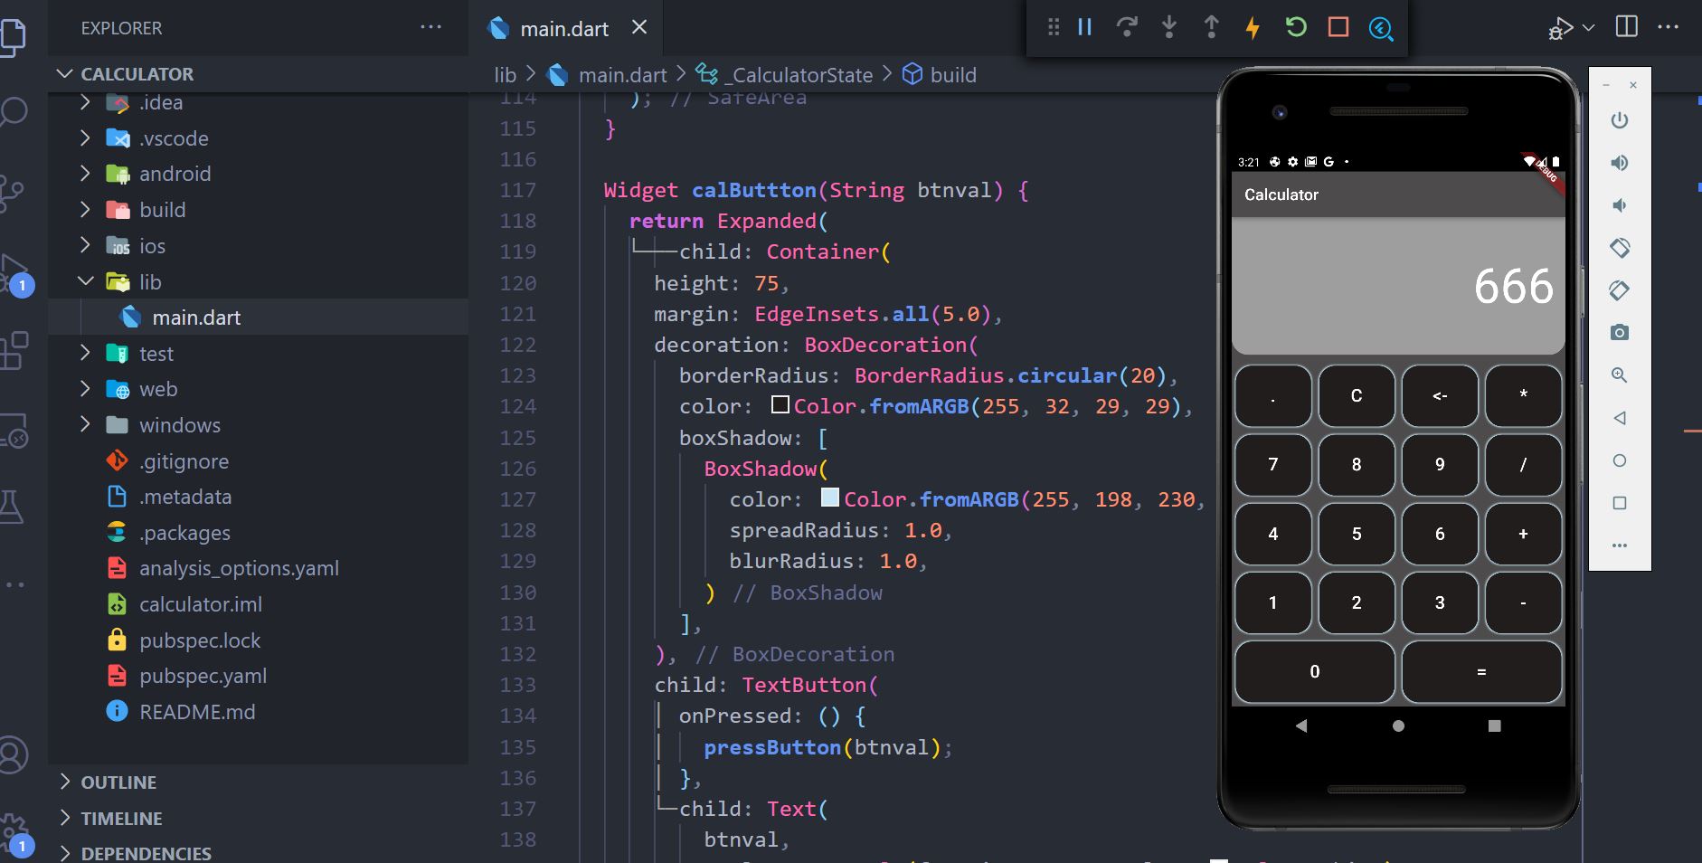Stop debugging with the red square icon

pyautogui.click(x=1338, y=28)
